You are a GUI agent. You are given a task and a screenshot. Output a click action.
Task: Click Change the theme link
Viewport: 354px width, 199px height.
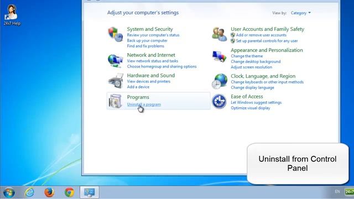(247, 56)
